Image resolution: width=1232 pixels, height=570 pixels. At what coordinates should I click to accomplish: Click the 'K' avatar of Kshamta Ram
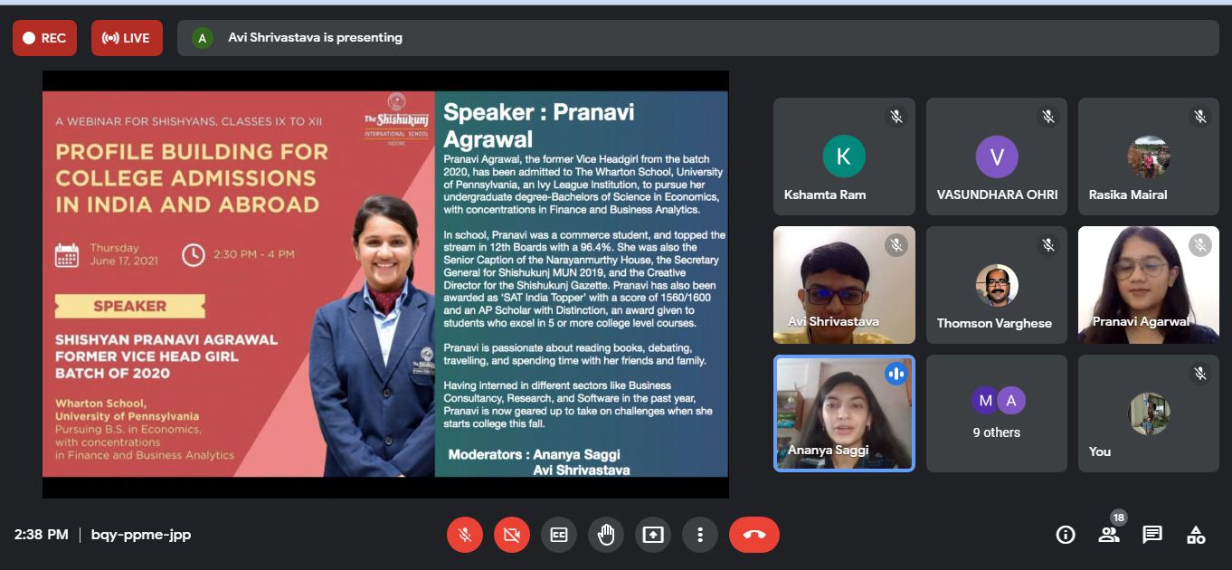point(844,157)
